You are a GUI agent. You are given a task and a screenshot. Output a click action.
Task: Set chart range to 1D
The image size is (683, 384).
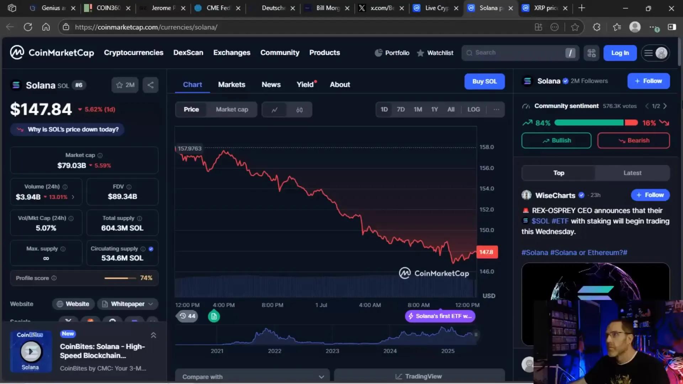click(x=384, y=110)
